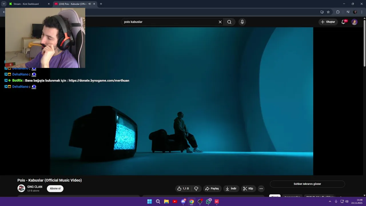Click the system tray microphone icon
Image resolution: width=366 pixels, height=206 pixels.
click(336, 201)
